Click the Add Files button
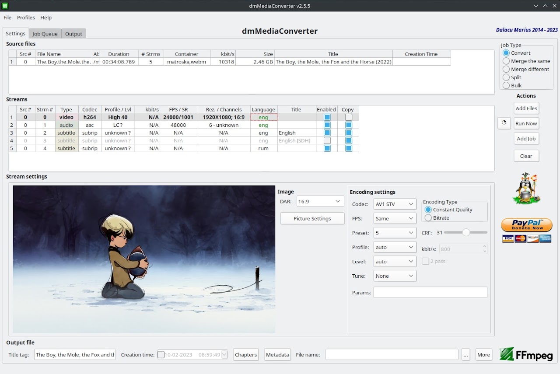Screen dimensions: 560x374 (x=526, y=108)
